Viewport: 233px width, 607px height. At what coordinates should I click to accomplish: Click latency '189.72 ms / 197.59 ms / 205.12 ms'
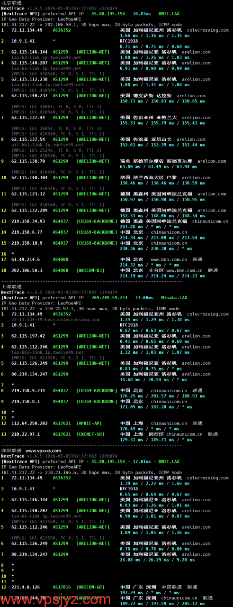click(x=162, y=603)
